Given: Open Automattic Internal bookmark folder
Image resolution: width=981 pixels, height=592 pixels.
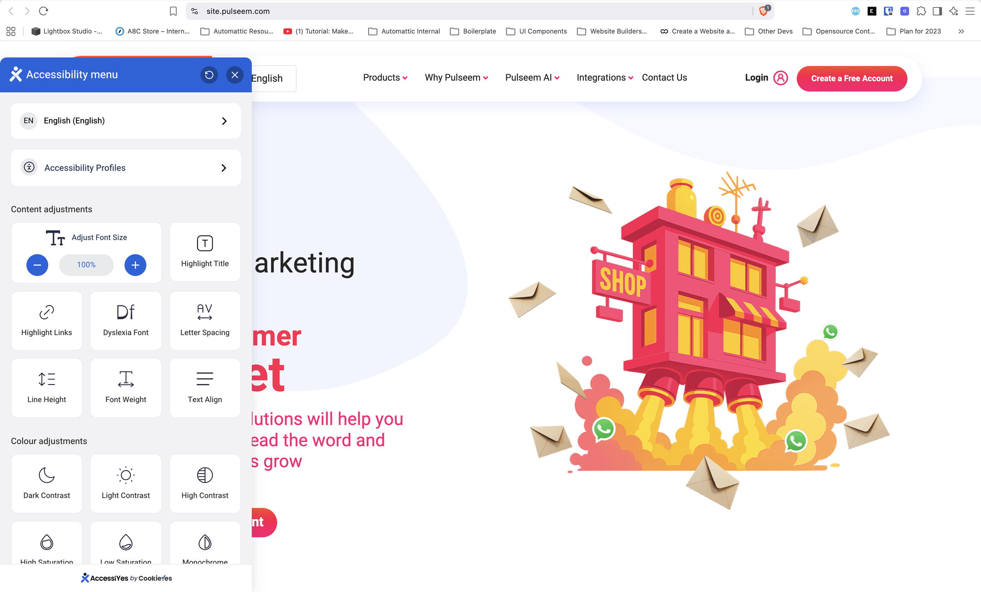Looking at the screenshot, I should pyautogui.click(x=404, y=31).
